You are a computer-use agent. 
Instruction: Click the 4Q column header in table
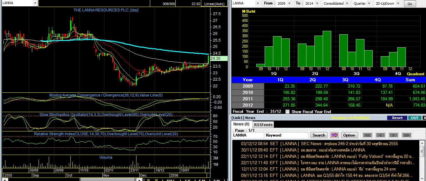pyautogui.click(x=378, y=80)
